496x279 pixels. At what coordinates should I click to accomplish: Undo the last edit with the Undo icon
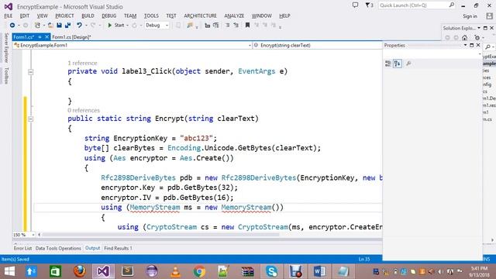pyautogui.click(x=79, y=26)
